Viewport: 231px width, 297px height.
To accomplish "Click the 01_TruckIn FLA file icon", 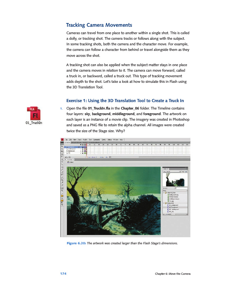I will (31, 114).
